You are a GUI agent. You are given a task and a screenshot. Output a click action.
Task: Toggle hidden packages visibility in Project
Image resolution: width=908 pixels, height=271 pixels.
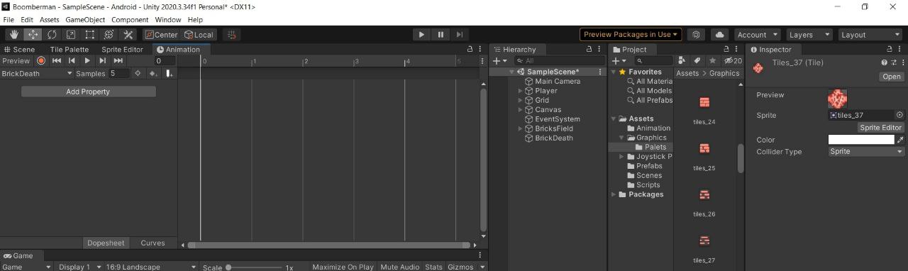733,61
